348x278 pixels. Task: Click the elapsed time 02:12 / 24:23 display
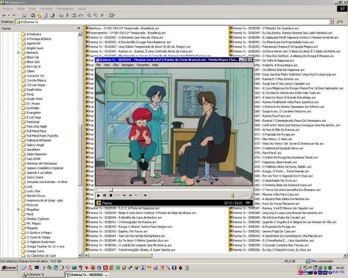pos(233,203)
